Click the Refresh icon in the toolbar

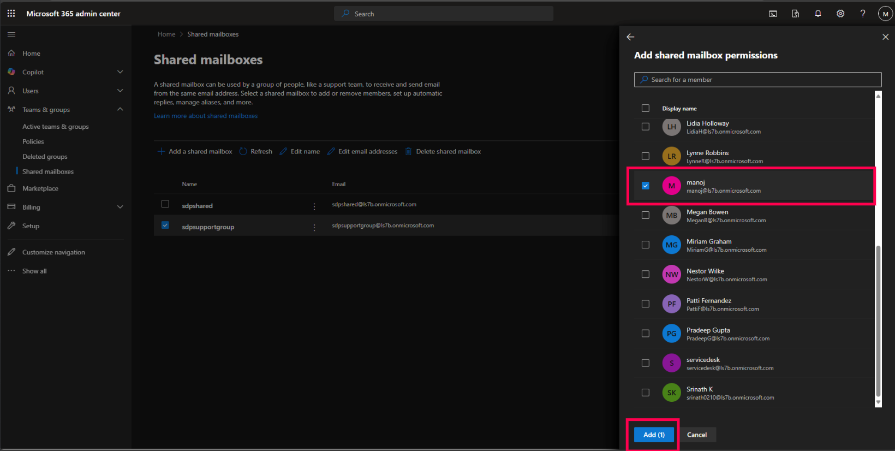(243, 151)
